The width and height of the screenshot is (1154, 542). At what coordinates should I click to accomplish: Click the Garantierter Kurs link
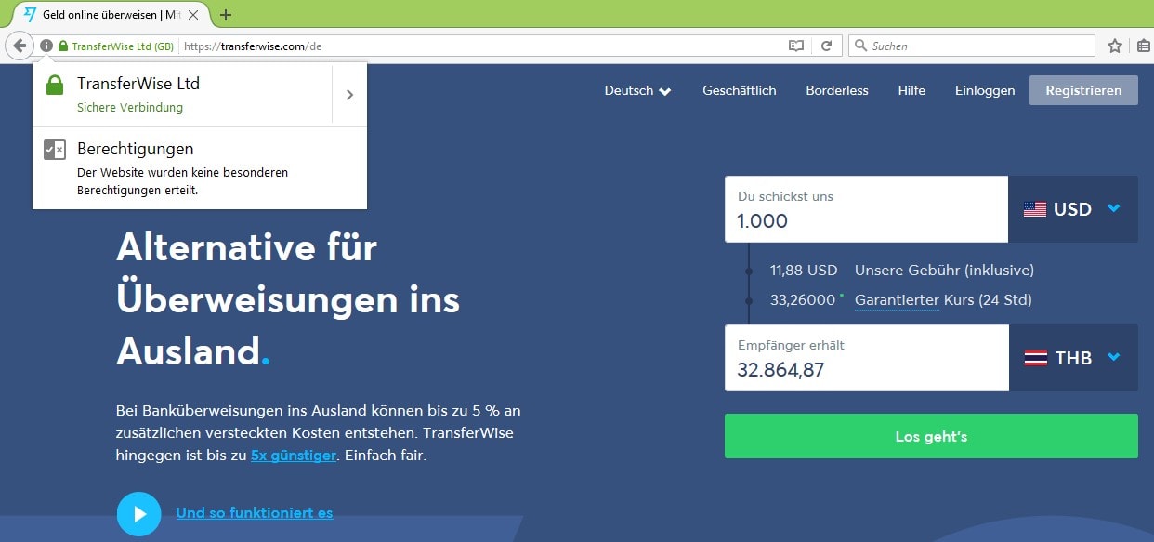pos(897,300)
